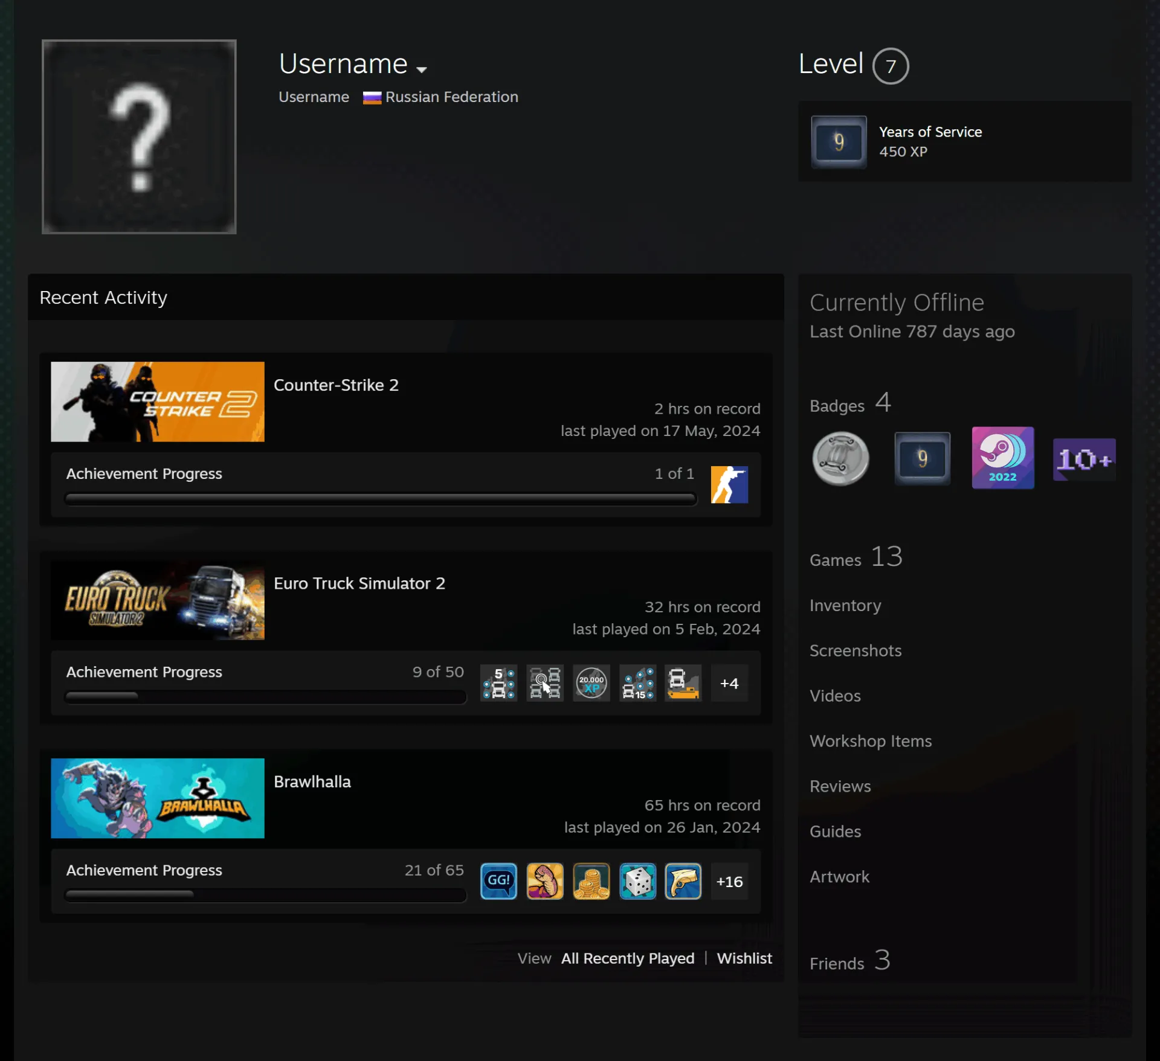Open the Euro Truck Simulator 2 thumbnail
1160x1061 pixels.
point(158,600)
